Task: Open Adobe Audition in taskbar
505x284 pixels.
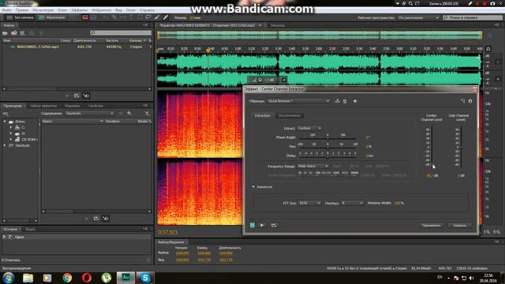Action: pos(125,277)
